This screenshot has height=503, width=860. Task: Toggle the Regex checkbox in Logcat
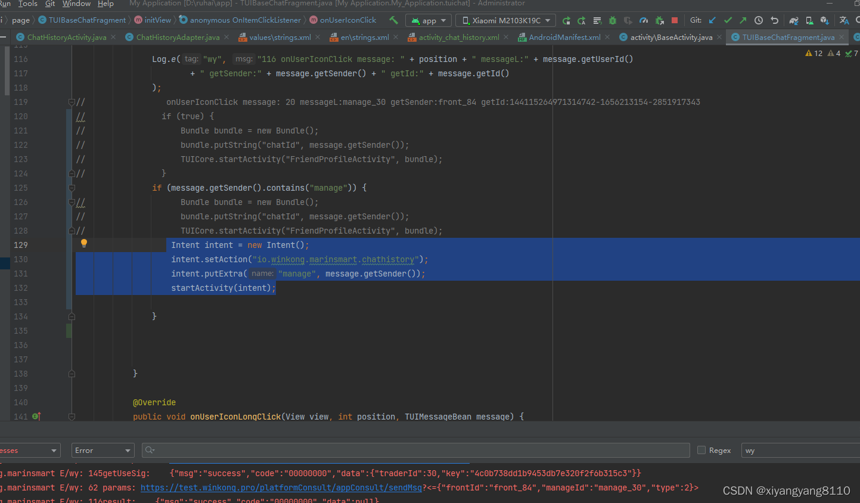click(x=701, y=450)
